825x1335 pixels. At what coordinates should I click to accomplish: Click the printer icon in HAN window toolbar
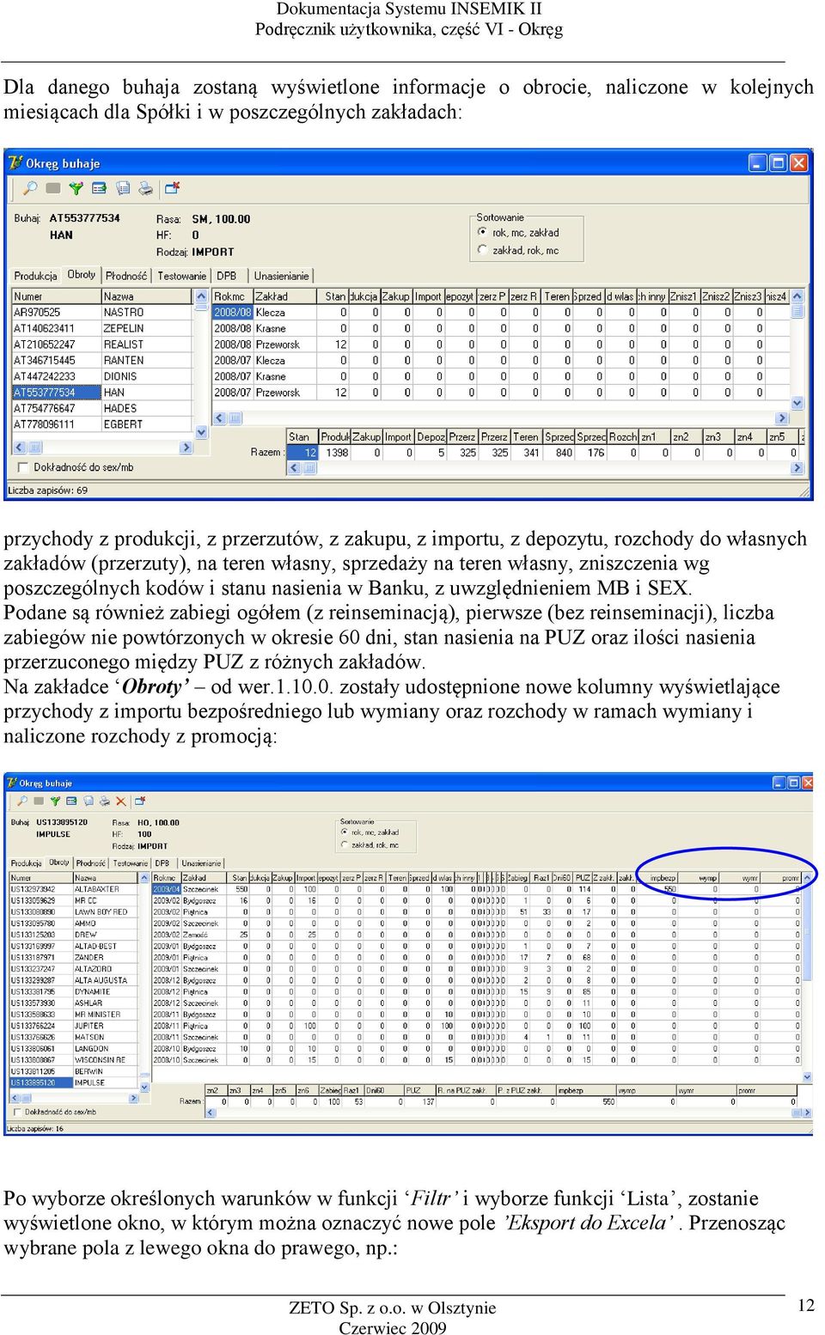tap(146, 188)
